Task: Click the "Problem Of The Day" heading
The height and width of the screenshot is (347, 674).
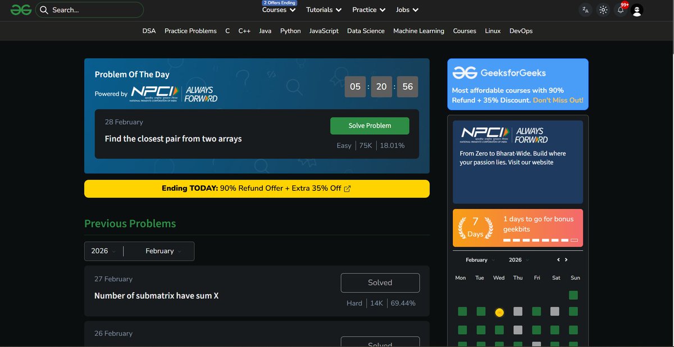Action: 132,74
